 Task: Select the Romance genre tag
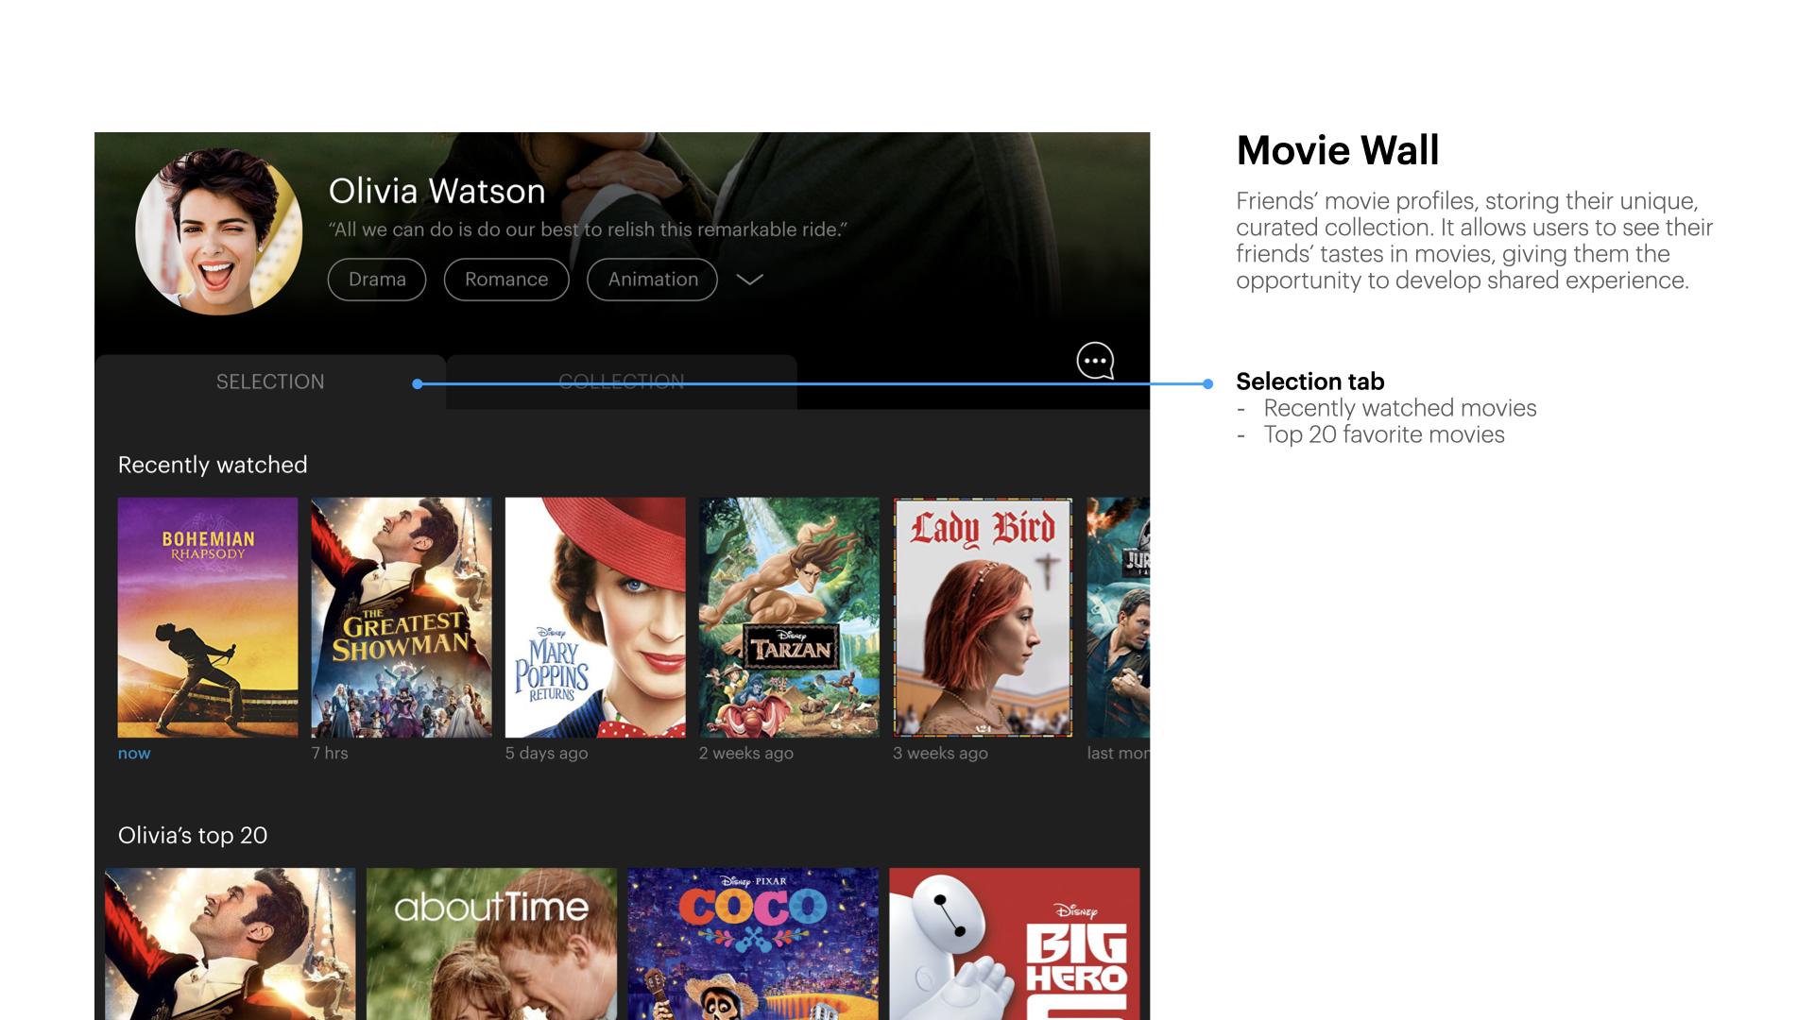tap(506, 280)
